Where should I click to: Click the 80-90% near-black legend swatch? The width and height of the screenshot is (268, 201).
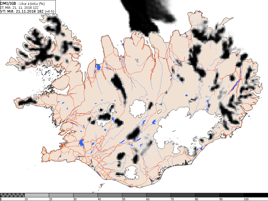[x=207, y=195]
